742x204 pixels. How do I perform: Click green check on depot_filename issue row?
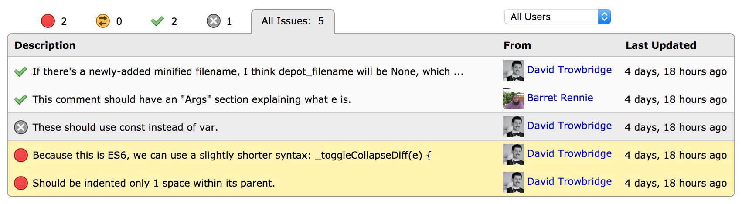pos(20,71)
